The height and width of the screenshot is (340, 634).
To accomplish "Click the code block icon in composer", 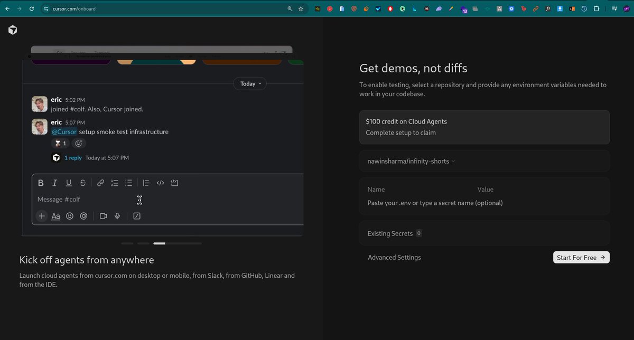I will coord(175,183).
